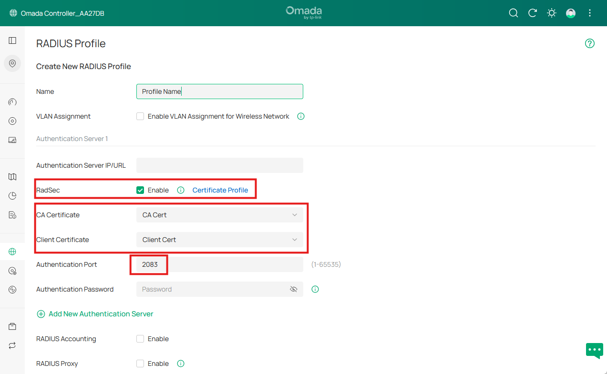
Task: Open the user account avatar menu
Action: pos(571,13)
